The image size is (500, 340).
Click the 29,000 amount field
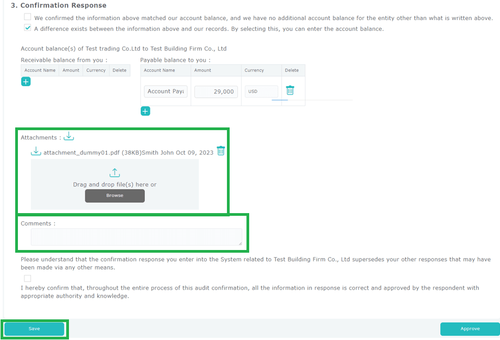(x=216, y=92)
